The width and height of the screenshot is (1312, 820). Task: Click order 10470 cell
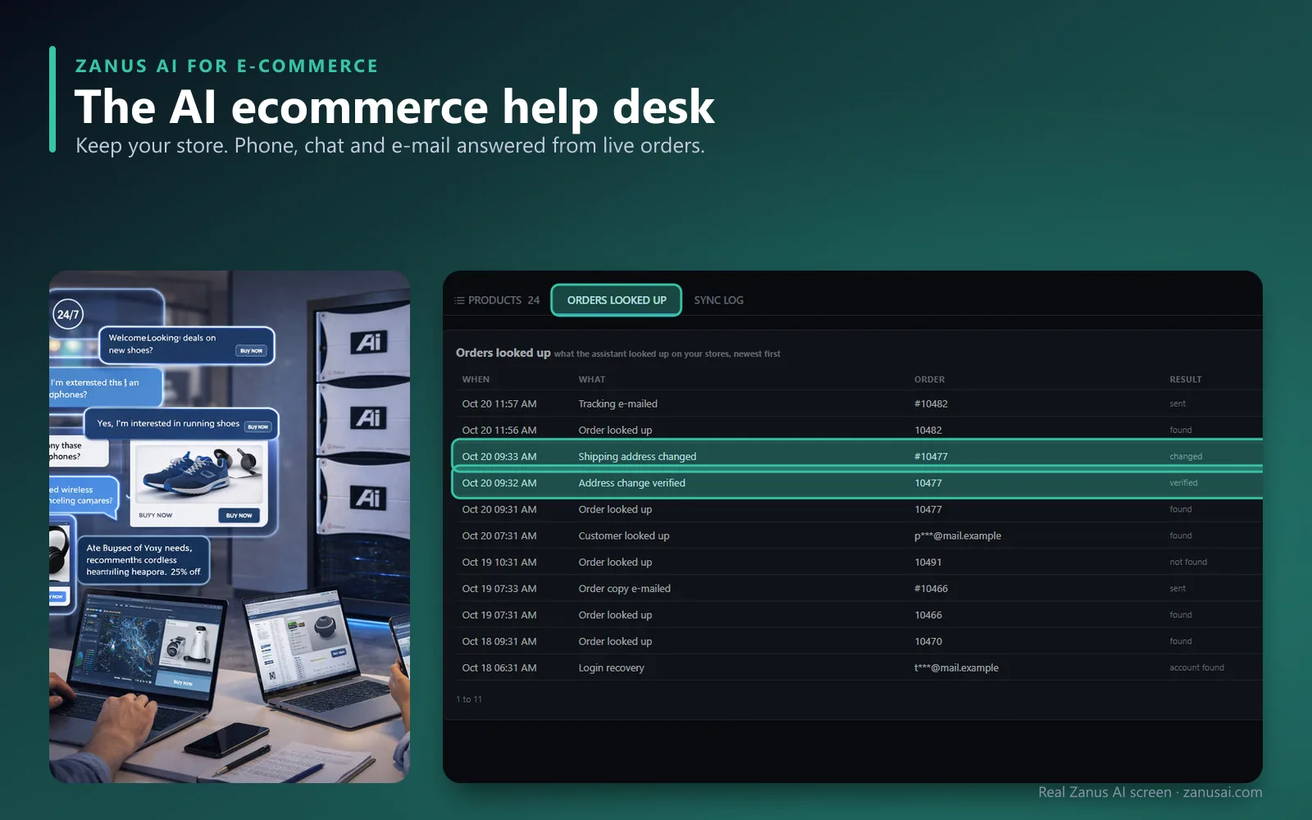[927, 641]
